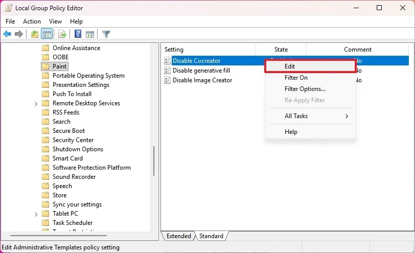Image resolution: width=415 pixels, height=253 pixels.
Task: Click the Back arrow toolbar icon
Action: coord(7,34)
